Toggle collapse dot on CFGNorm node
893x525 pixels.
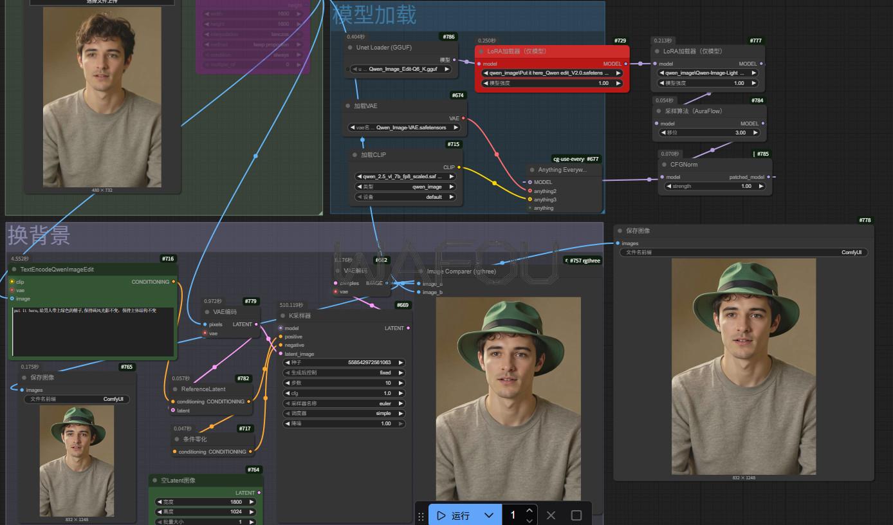pos(664,165)
